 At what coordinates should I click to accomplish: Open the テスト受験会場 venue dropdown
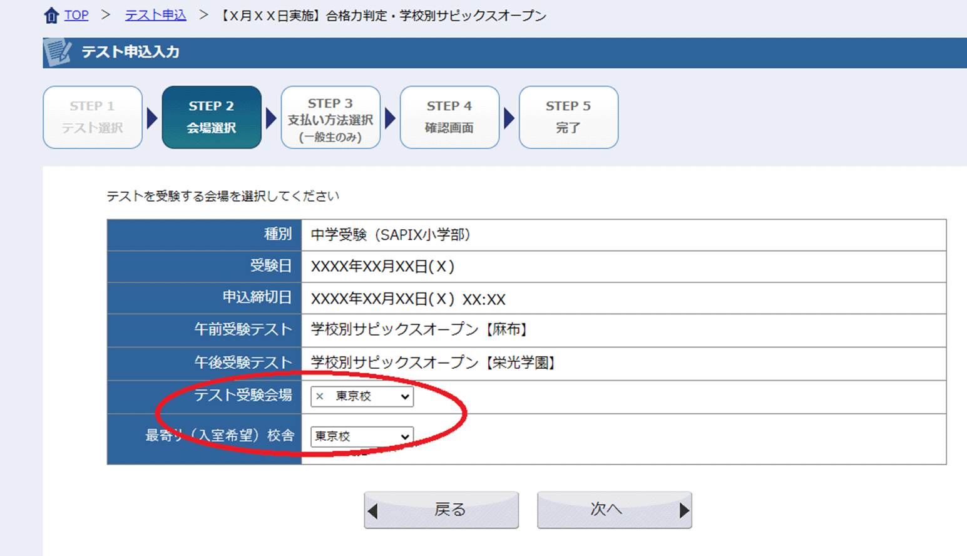[362, 396]
